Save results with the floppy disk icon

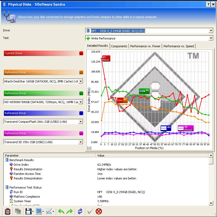pyautogui.click(x=28, y=211)
